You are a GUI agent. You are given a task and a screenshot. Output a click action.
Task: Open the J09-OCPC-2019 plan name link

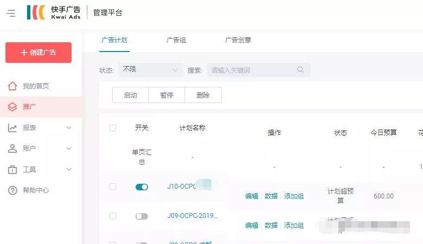(x=193, y=216)
